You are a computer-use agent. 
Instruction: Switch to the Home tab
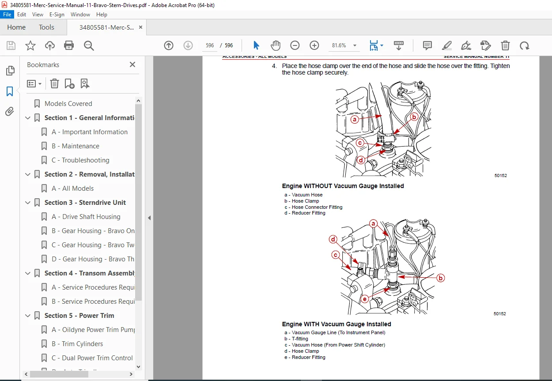[16, 27]
